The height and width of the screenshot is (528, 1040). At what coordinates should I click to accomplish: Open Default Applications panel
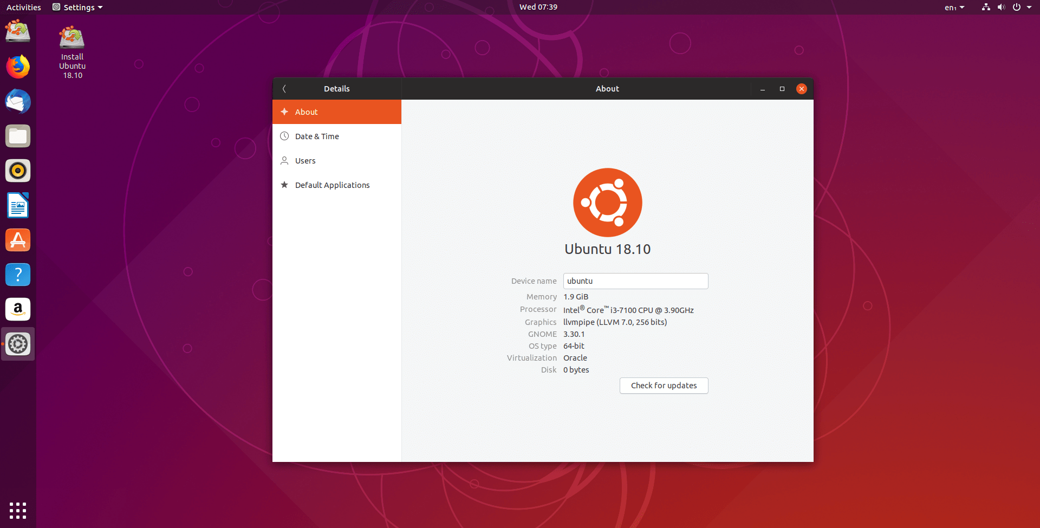pyautogui.click(x=337, y=185)
